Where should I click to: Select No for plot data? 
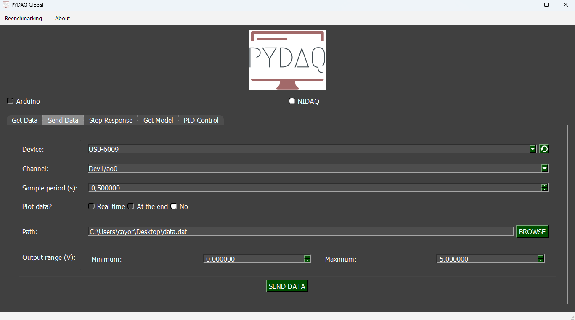pyautogui.click(x=174, y=206)
